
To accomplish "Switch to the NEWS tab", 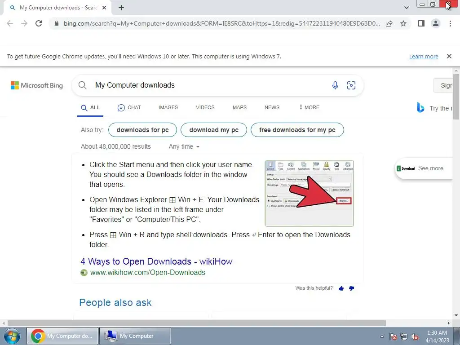I will point(272,108).
